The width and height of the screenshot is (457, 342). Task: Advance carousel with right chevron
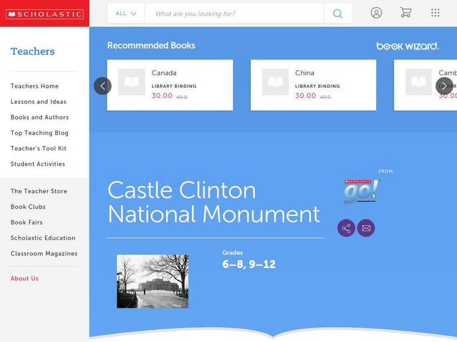tap(443, 85)
